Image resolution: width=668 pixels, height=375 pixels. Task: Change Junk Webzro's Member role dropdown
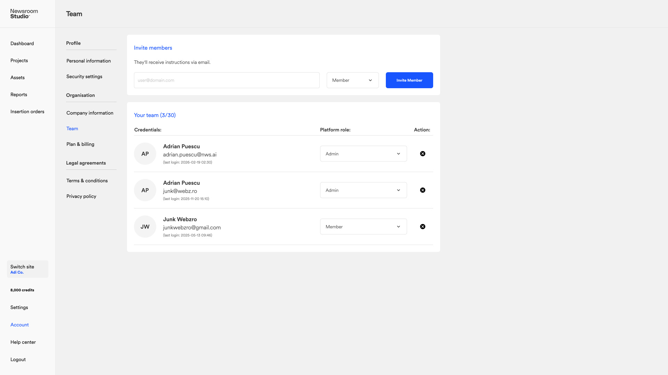[363, 227]
